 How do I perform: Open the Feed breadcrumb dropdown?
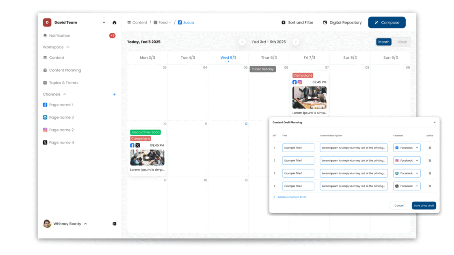coord(162,23)
